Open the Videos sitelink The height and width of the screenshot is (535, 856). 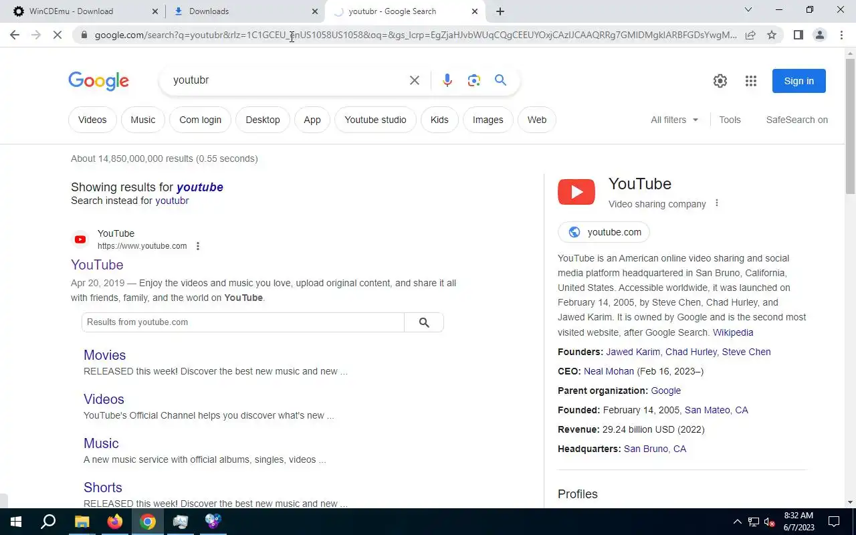click(x=104, y=399)
